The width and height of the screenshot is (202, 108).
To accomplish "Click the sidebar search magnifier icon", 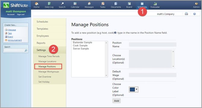I will click(26, 50).
